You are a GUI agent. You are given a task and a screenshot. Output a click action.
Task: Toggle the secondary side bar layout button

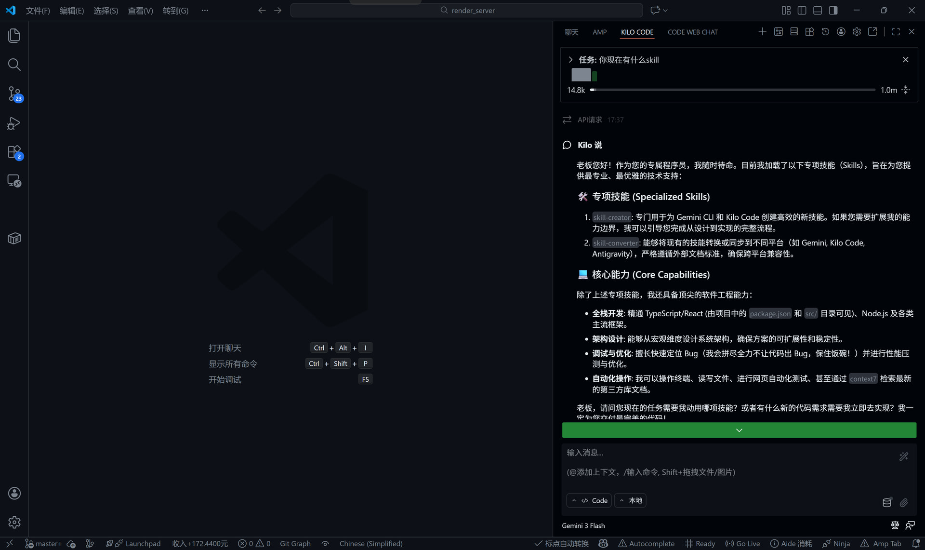833,10
